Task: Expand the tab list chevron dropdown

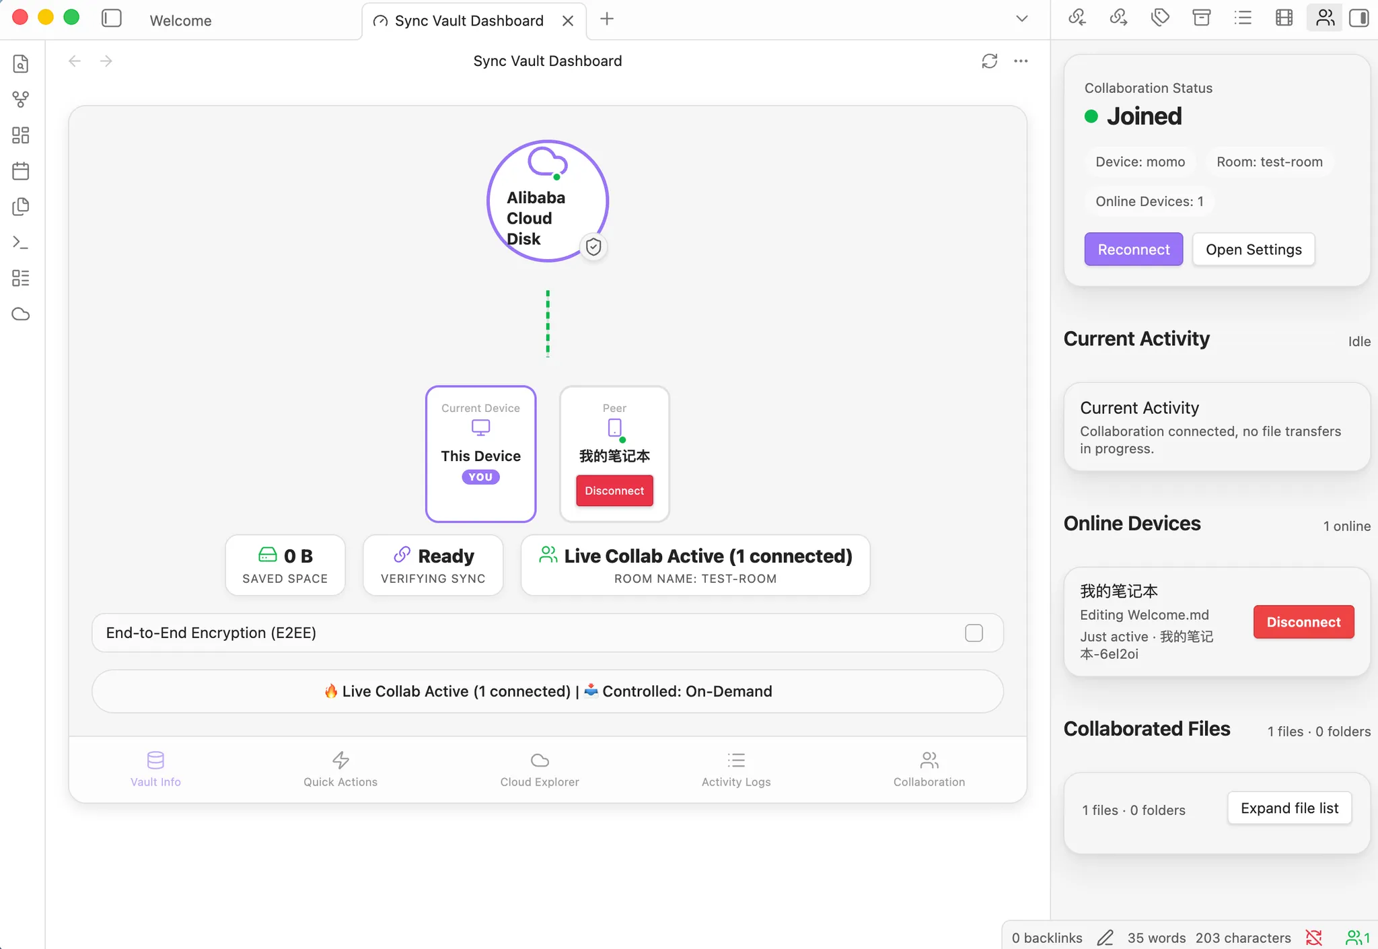Action: click(1022, 19)
